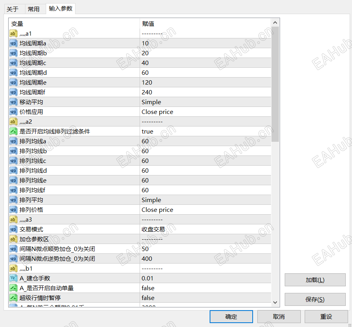352x327 pixels.
Task: Click the enum icon beside 排列价格
Action: pyautogui.click(x=13, y=210)
